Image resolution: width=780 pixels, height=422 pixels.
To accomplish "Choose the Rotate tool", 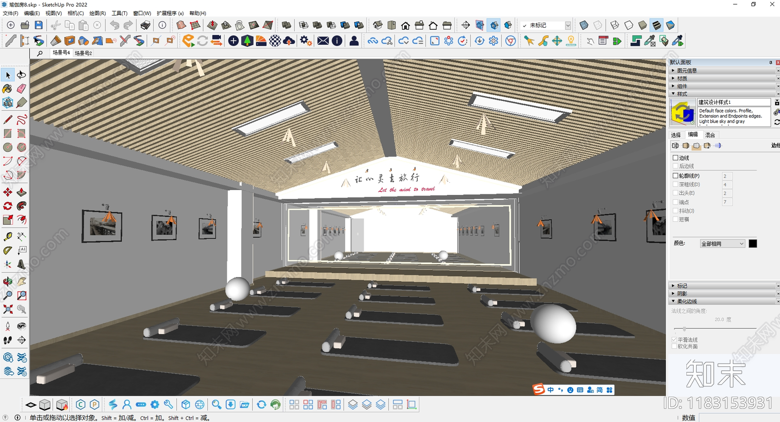I will tap(8, 206).
